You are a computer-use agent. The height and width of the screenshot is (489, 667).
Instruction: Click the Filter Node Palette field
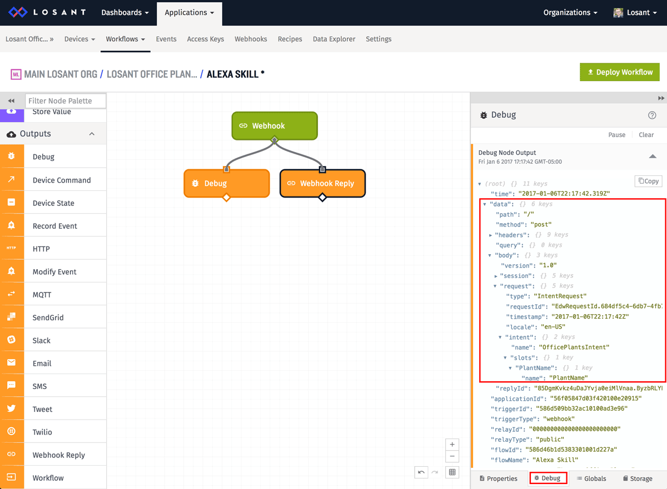[65, 100]
